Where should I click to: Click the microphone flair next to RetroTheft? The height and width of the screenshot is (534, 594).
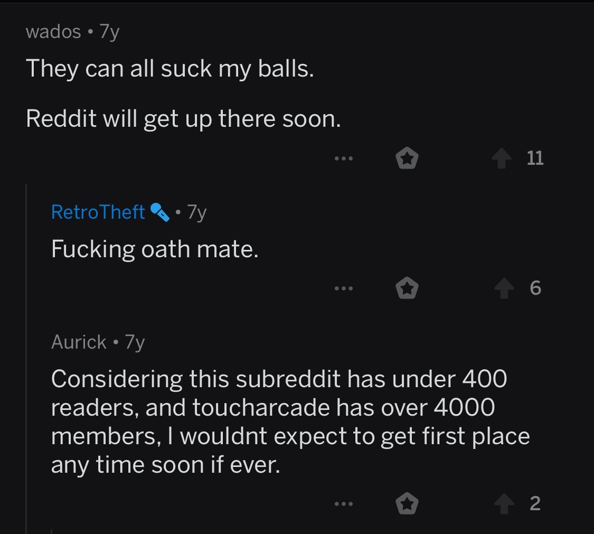pyautogui.click(x=160, y=212)
